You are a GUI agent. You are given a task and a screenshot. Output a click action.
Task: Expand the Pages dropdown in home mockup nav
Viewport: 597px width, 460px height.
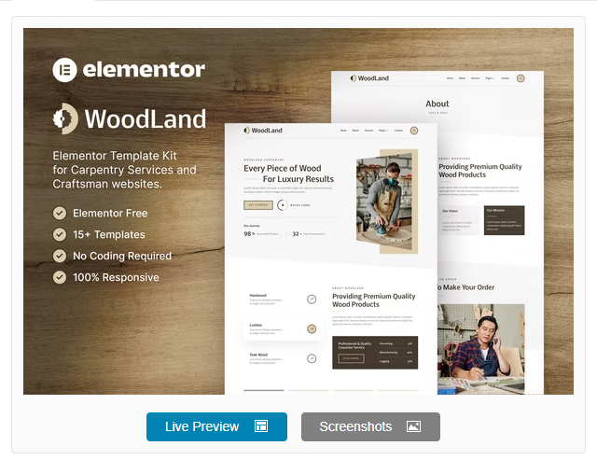[383, 131]
